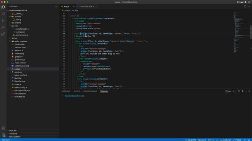The width and height of the screenshot is (252, 141).
Task: Switch to the Problems panel tab
Action: click(x=66, y=91)
